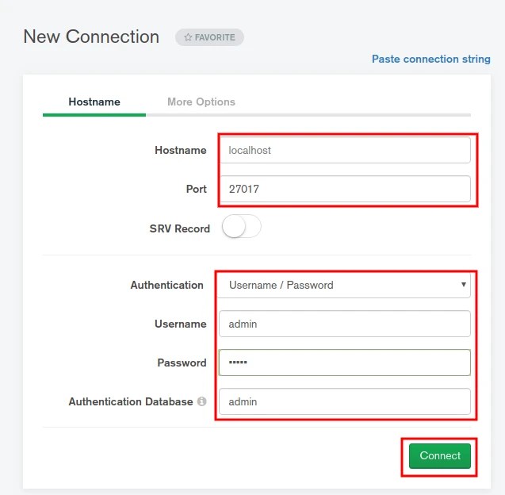Click the Authentication Database text field
505x495 pixels.
coord(344,401)
